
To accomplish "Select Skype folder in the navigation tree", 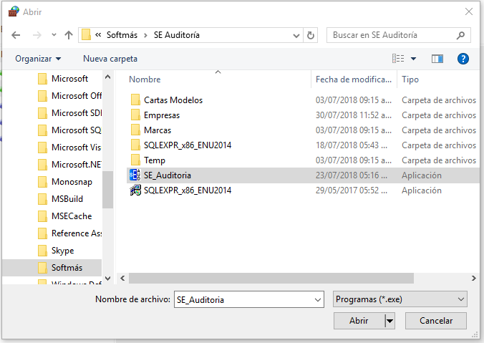I will (62, 251).
